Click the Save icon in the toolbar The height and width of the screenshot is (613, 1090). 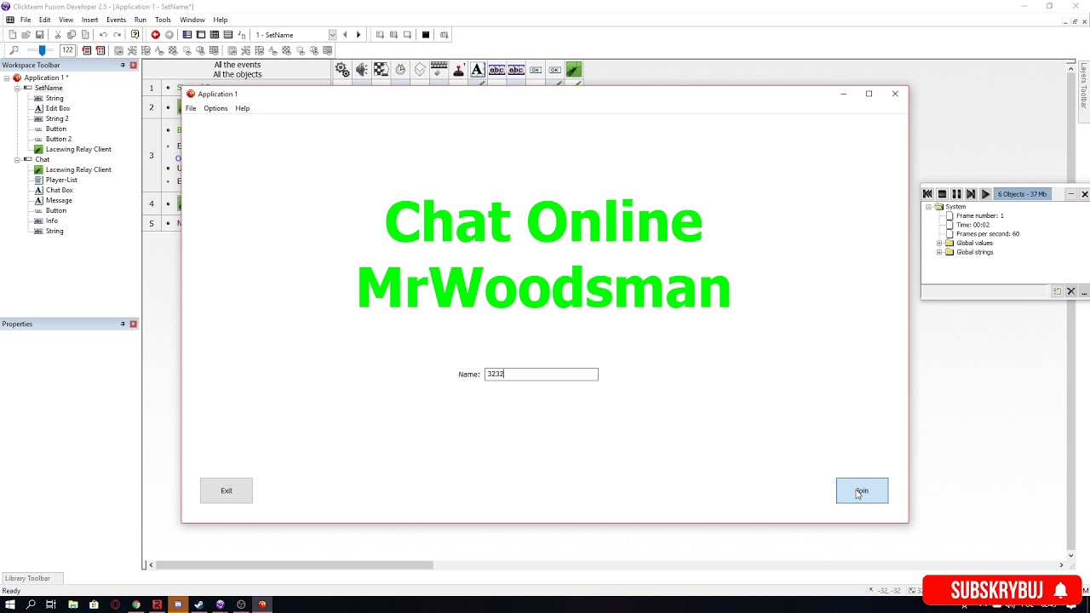(39, 35)
